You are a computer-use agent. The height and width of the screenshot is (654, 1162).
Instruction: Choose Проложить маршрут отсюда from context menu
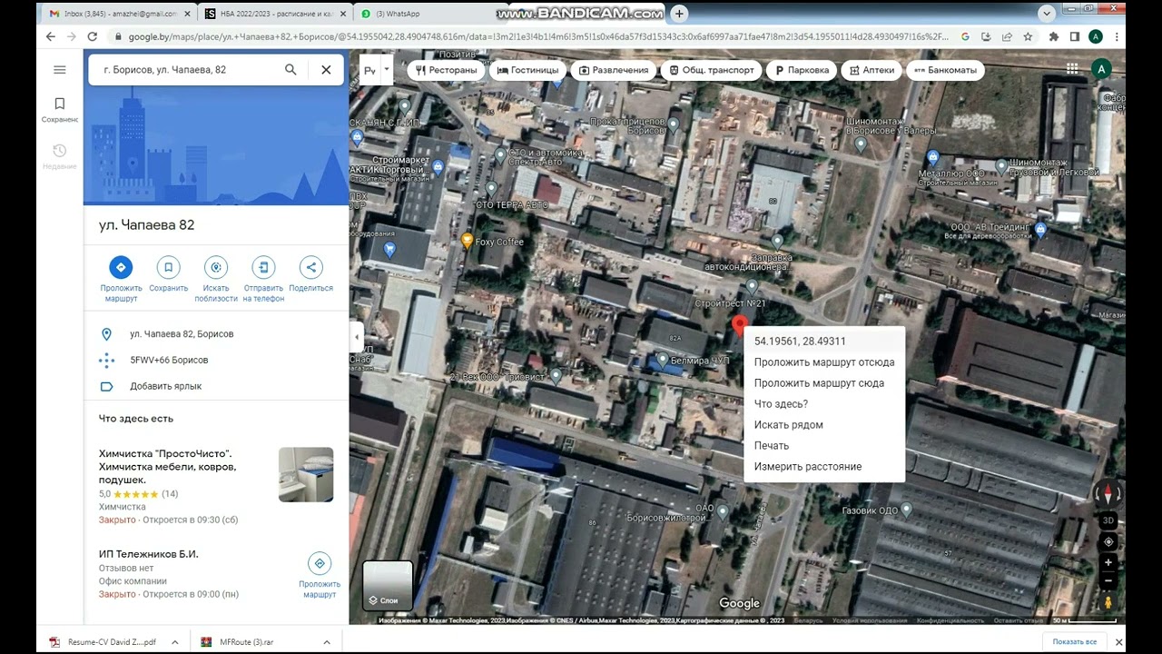coord(824,362)
